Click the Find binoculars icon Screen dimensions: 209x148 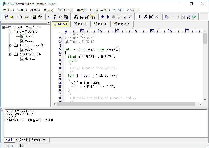[x=76, y=17]
